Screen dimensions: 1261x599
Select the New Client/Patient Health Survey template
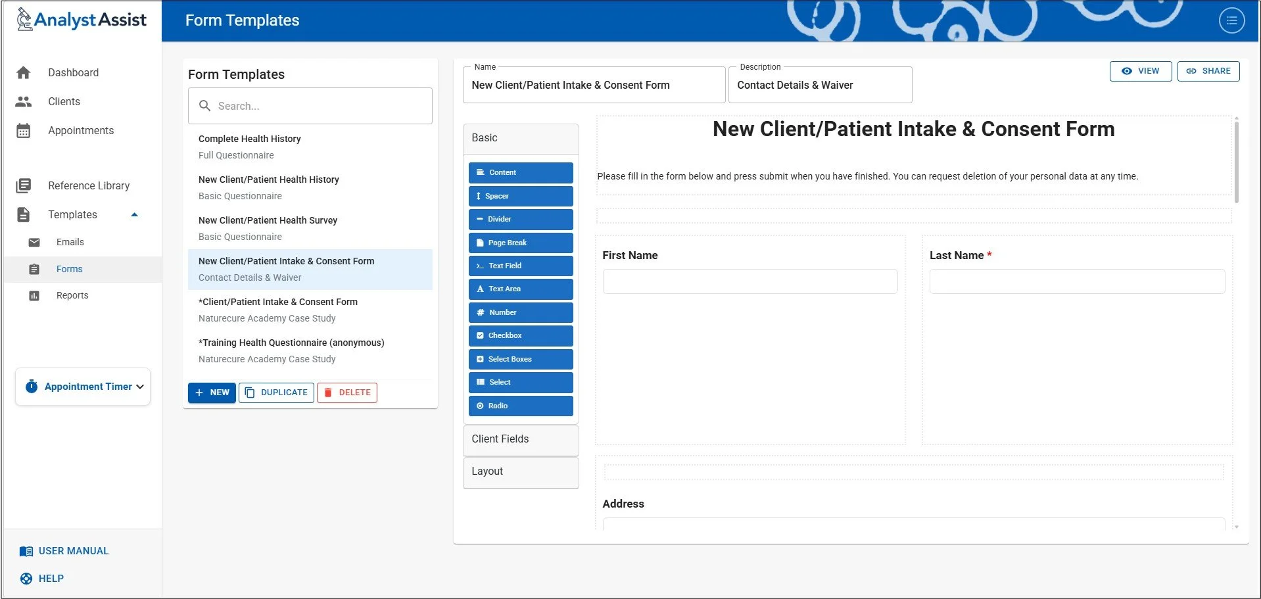[268, 220]
